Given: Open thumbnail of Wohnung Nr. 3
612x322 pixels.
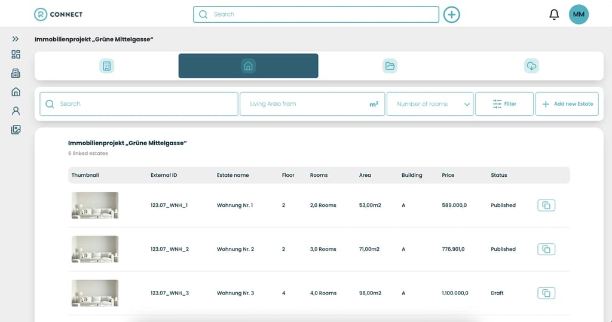Looking at the screenshot, I should (x=95, y=293).
